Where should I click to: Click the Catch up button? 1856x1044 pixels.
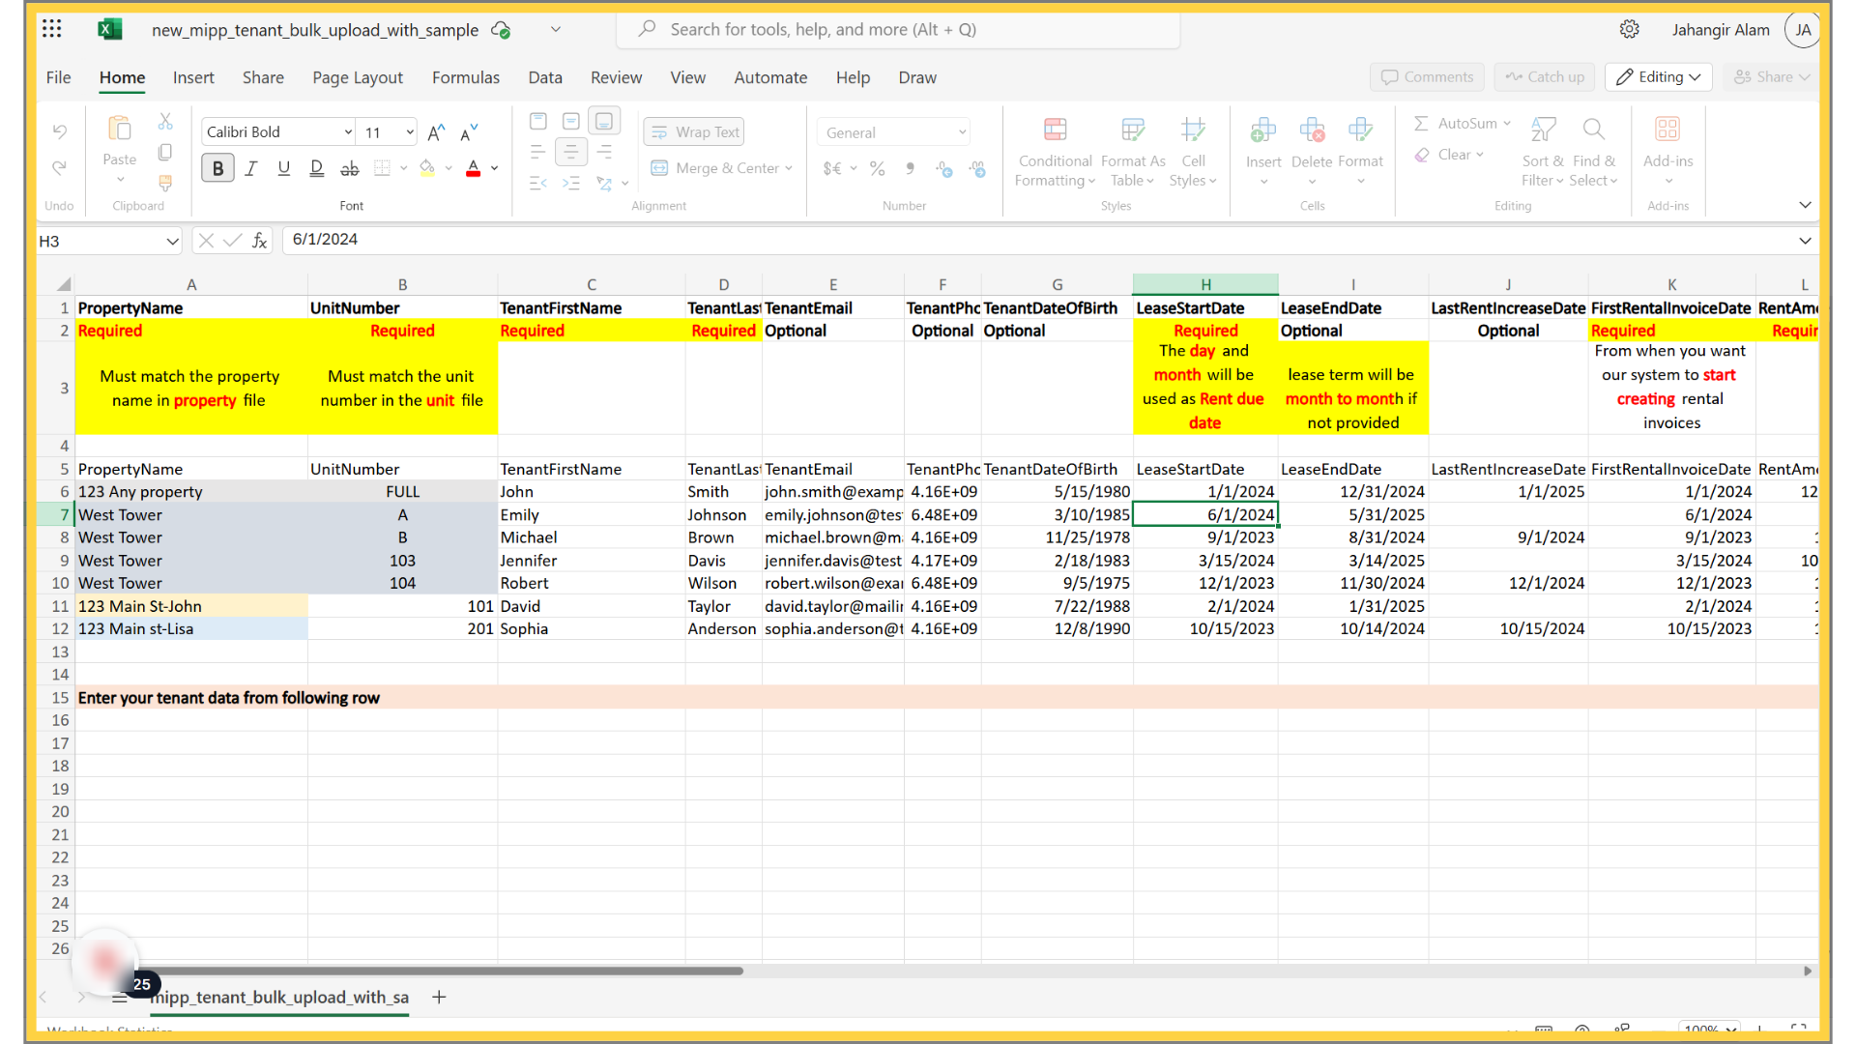[x=1545, y=77]
